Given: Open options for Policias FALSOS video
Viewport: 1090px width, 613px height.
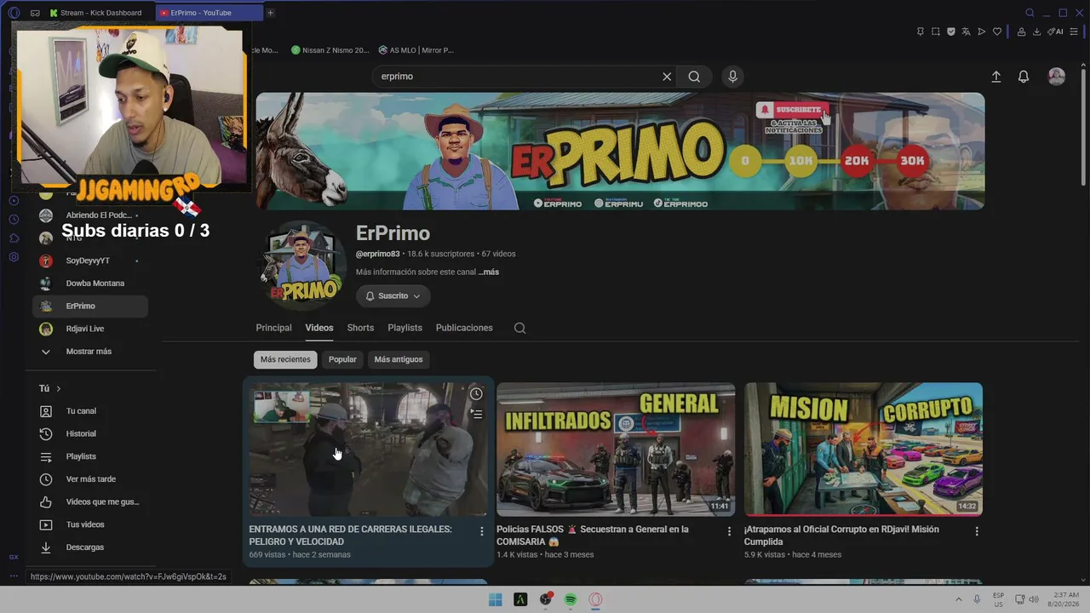Looking at the screenshot, I should (729, 531).
